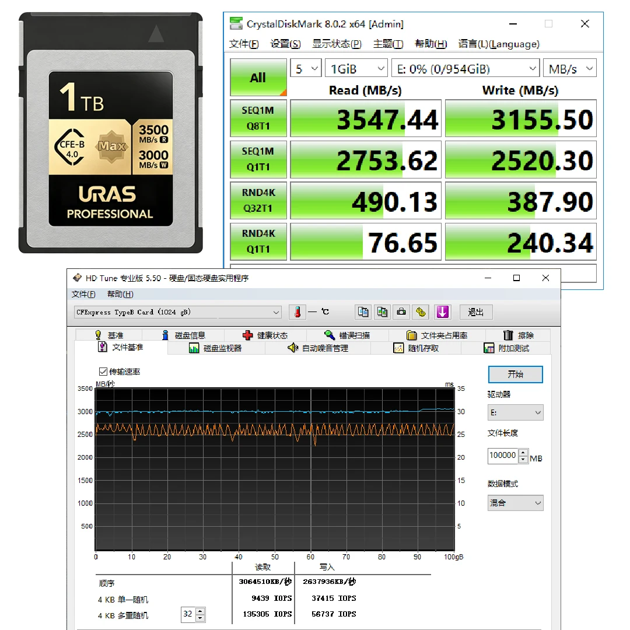Run the SEQ1M Q1T1 test button
The image size is (630, 630).
tap(258, 159)
